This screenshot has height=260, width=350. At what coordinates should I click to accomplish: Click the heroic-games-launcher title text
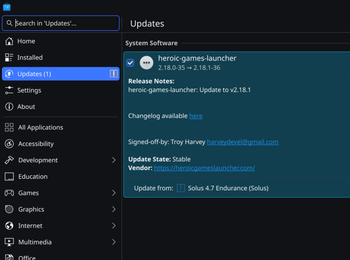click(197, 58)
